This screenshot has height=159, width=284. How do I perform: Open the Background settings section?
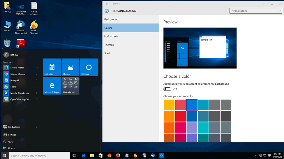tap(131, 19)
